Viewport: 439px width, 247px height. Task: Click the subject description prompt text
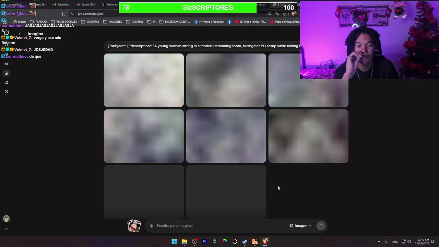[203, 46]
